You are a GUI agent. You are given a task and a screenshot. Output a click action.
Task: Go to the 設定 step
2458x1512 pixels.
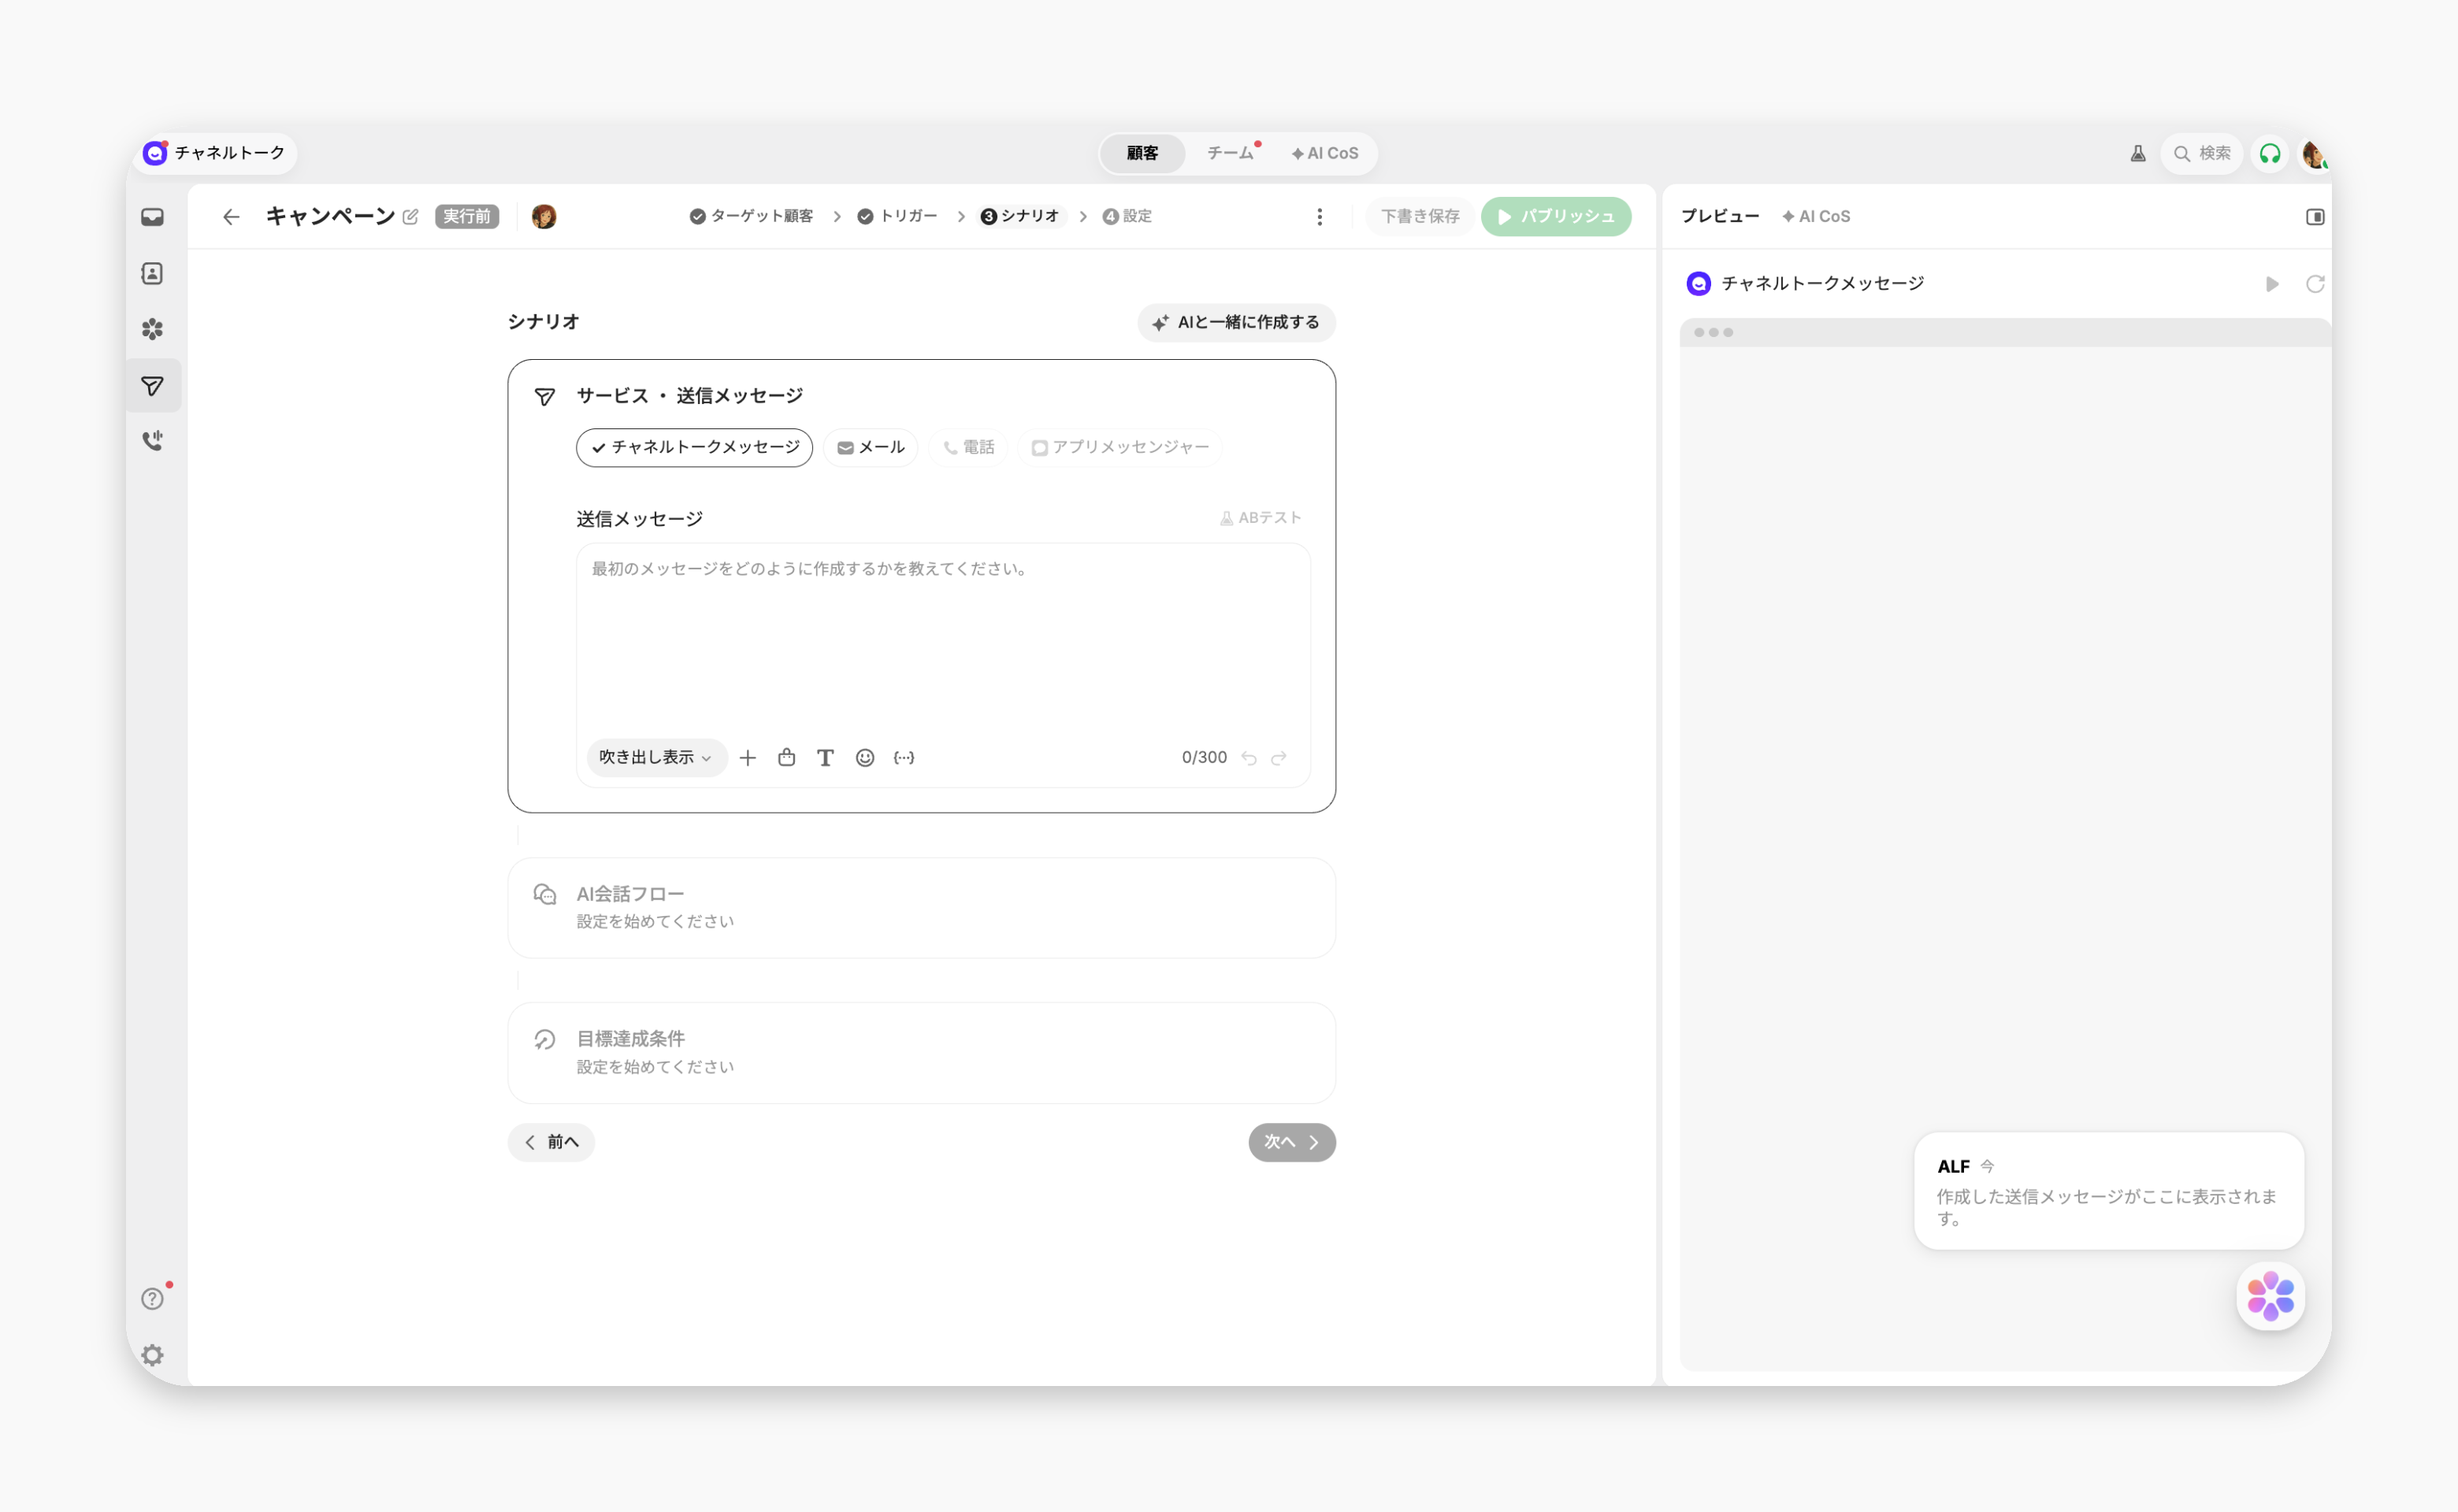click(1127, 217)
